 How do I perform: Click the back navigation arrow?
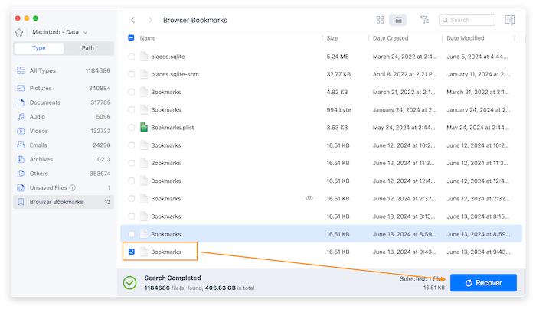click(x=133, y=20)
